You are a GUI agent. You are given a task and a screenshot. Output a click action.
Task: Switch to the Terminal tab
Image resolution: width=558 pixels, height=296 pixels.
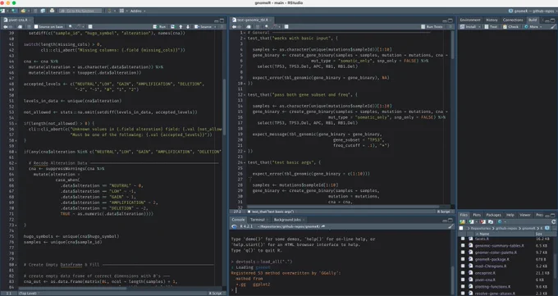(x=258, y=220)
